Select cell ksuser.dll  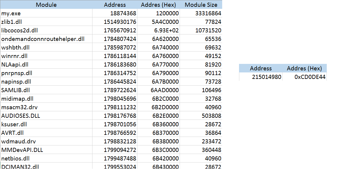coord(46,124)
